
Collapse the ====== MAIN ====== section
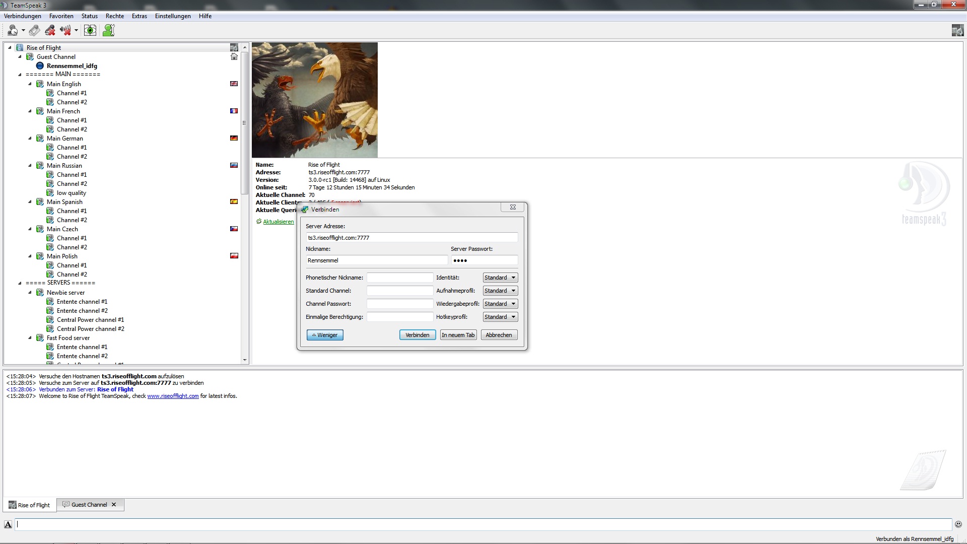pyautogui.click(x=20, y=74)
